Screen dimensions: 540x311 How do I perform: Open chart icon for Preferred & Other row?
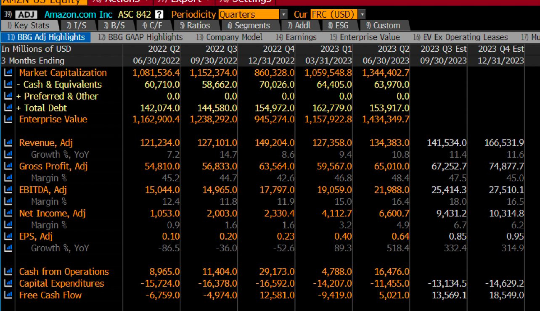tap(8, 96)
